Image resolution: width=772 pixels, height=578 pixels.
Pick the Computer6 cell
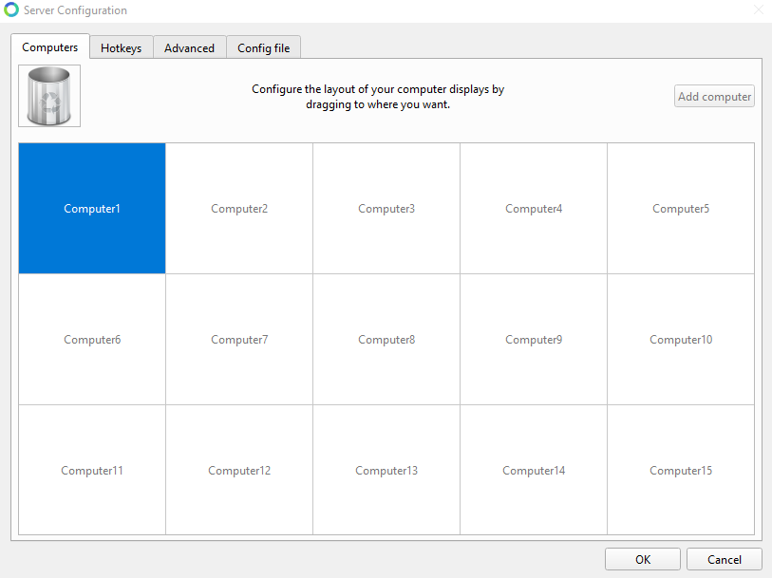pos(92,340)
